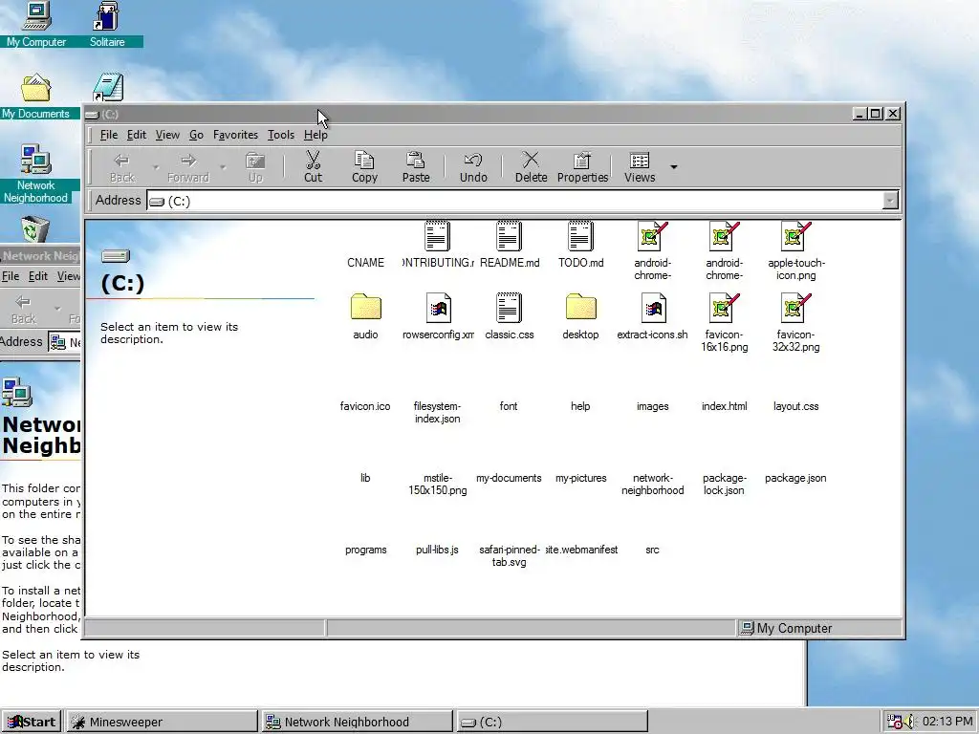Select the images folder label

tap(652, 406)
